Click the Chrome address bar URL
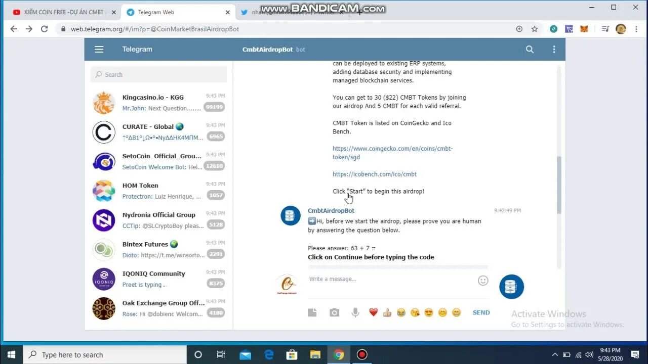Screen dimensions: 648x364 [x=154, y=29]
